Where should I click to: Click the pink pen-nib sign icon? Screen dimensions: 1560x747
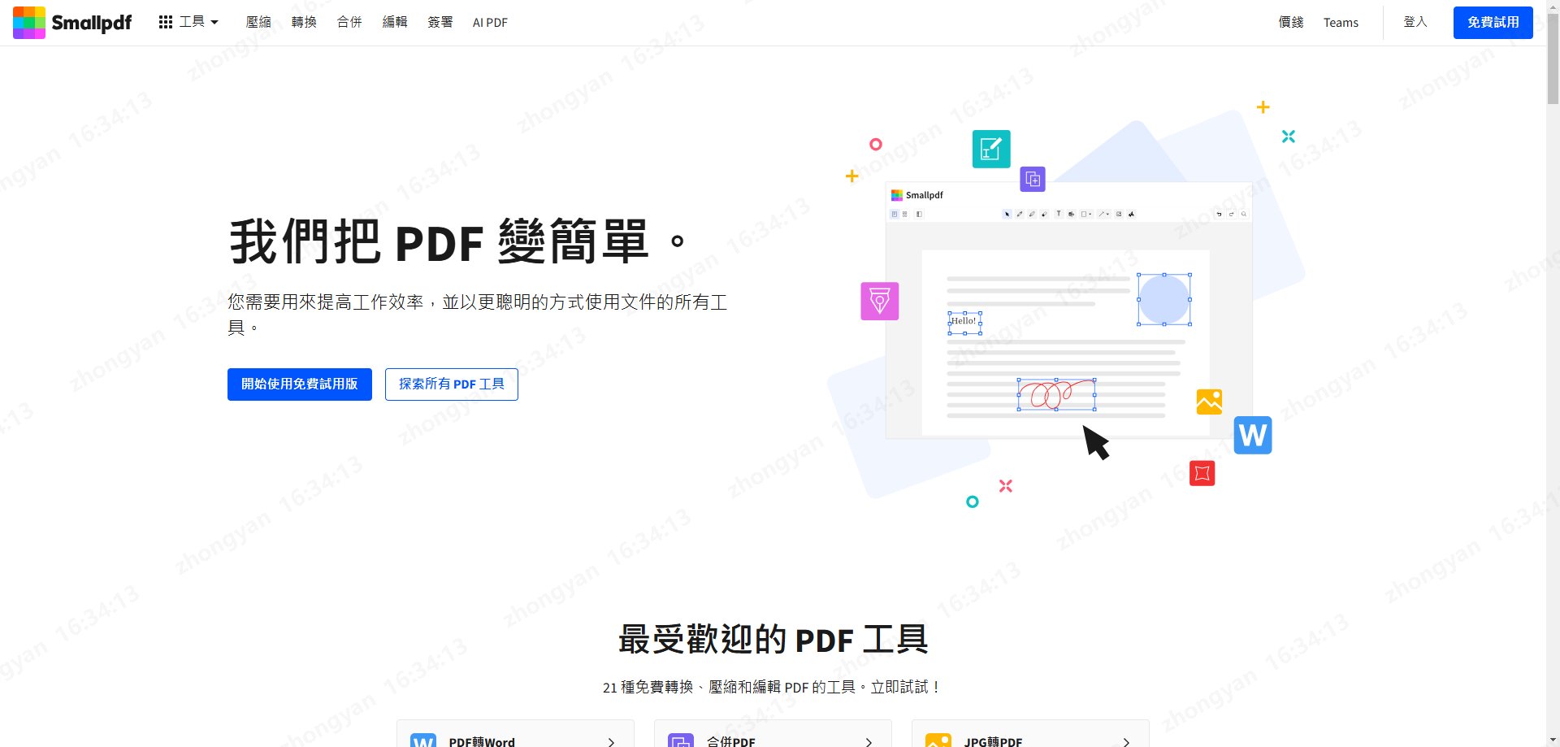(879, 302)
